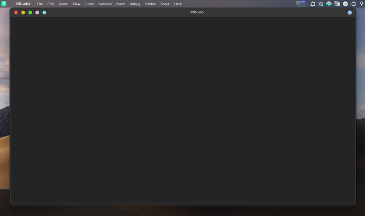
Task: Open the Help menu
Action: [178, 4]
